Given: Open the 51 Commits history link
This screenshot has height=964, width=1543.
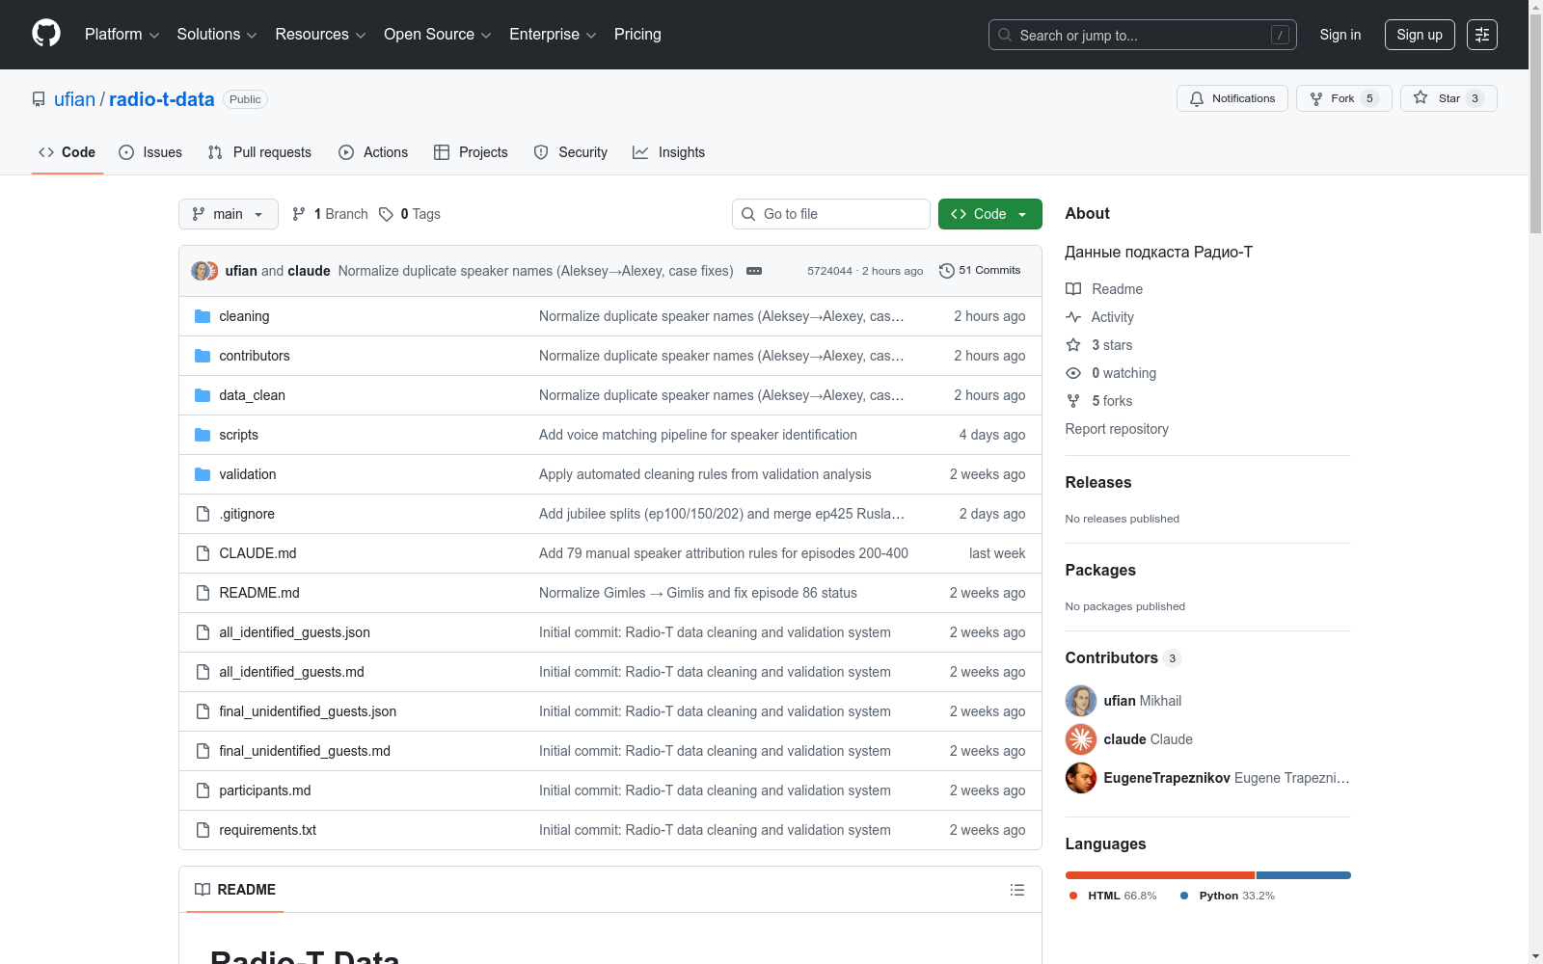Looking at the screenshot, I should click(980, 271).
